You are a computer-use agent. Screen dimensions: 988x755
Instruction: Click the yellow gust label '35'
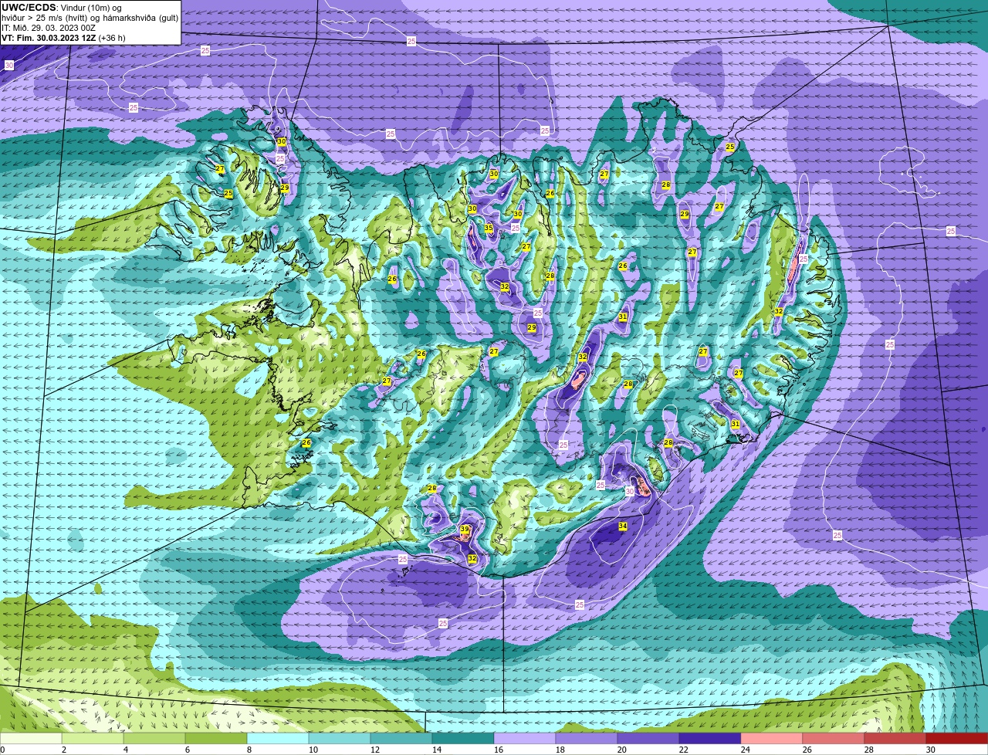click(489, 228)
